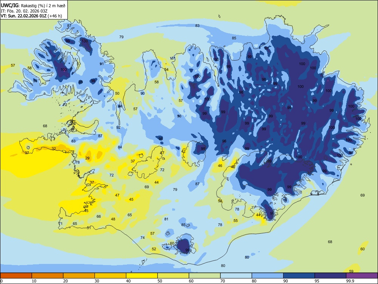Click the dark blue 90–95 legend segment

[x=299, y=276]
